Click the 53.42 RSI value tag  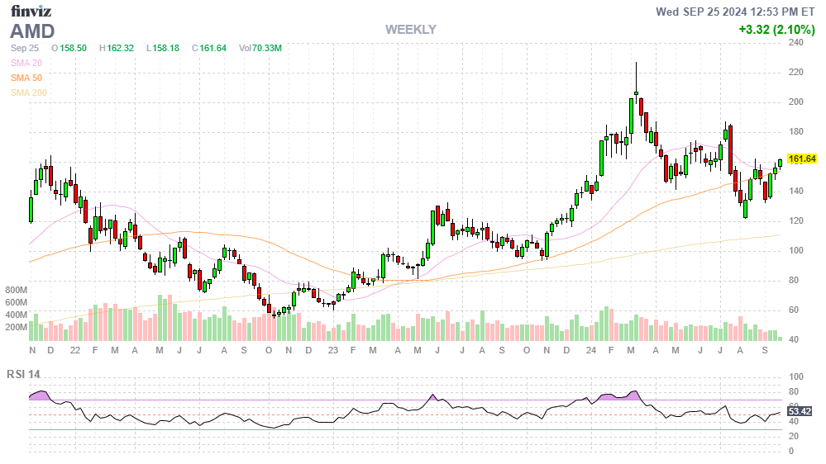click(799, 410)
